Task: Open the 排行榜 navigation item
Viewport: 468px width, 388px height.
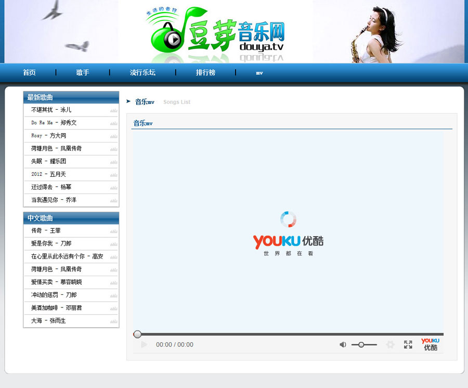Action: pyautogui.click(x=205, y=72)
